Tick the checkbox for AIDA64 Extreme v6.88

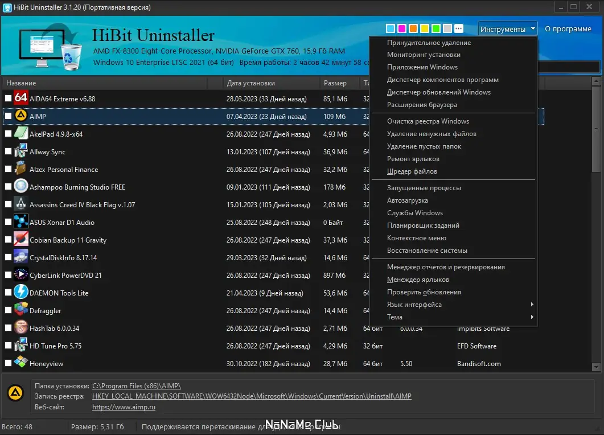tap(8, 99)
